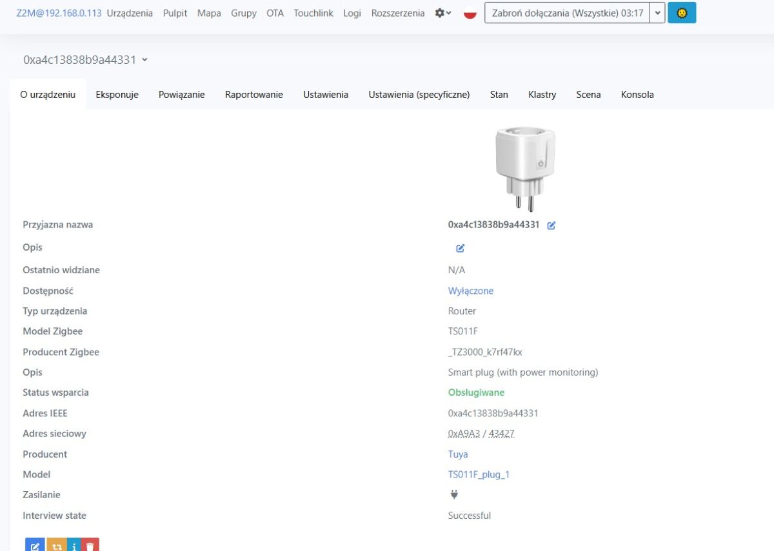Viewport: 774px width, 551px height.
Task: Open Rozszerzenia extensions page
Action: pos(398,13)
